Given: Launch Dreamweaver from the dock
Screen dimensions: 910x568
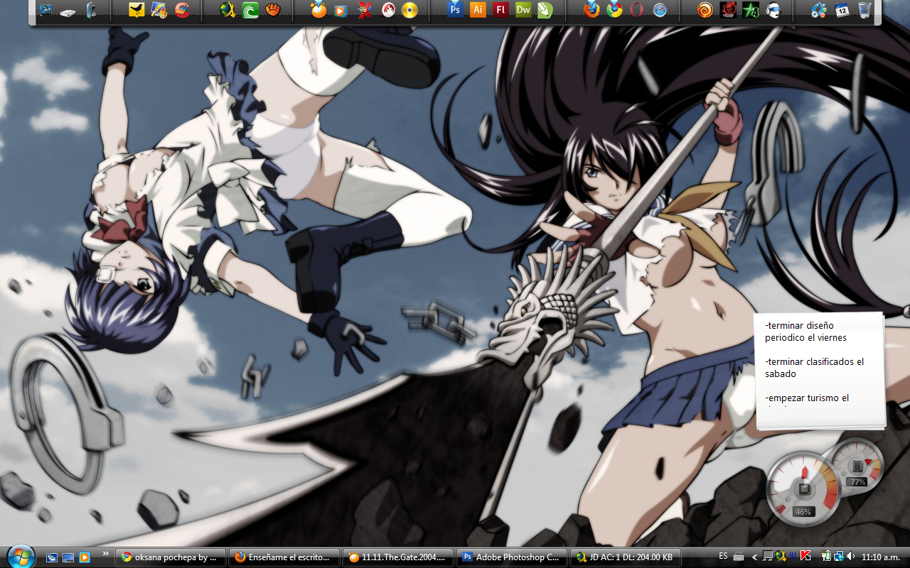Looking at the screenshot, I should (523, 10).
